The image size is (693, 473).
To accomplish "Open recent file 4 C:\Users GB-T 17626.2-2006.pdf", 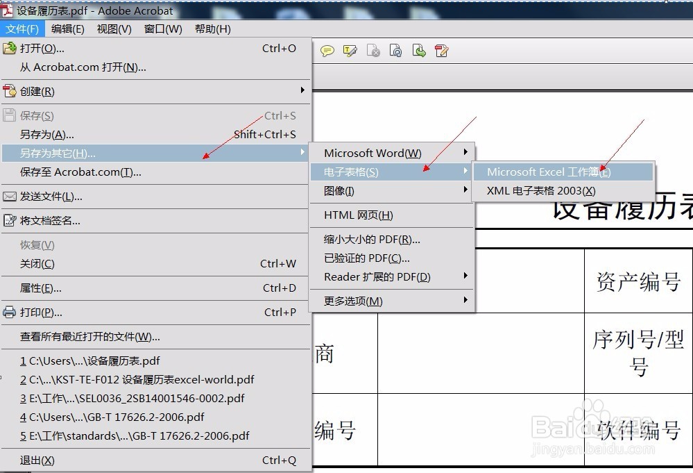I will point(156,417).
